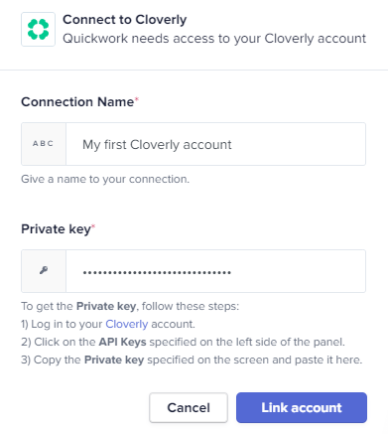This screenshot has width=388, height=434.
Task: Click the bold "Private key" text in step 3
Action: [x=114, y=360]
